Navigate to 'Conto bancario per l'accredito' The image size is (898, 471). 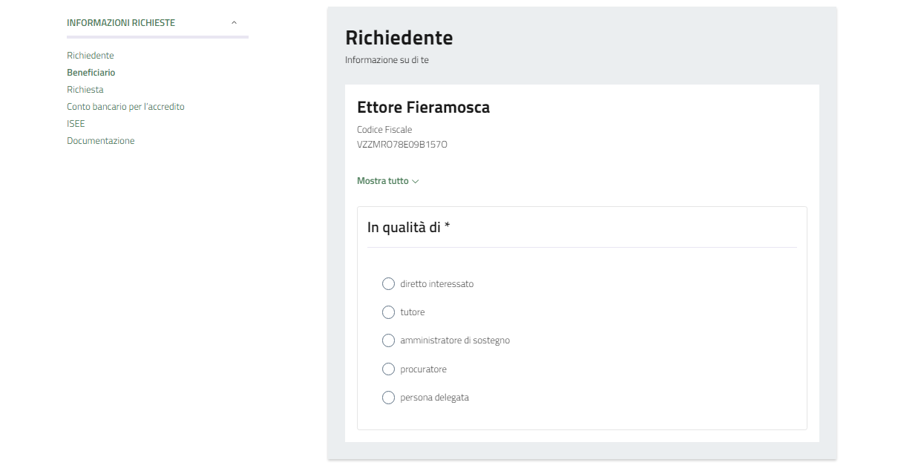tap(125, 107)
